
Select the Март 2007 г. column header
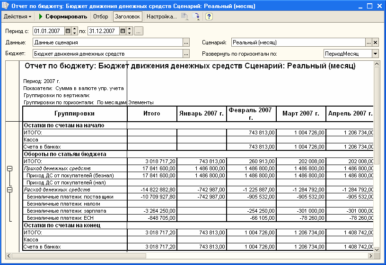[x=301, y=114]
